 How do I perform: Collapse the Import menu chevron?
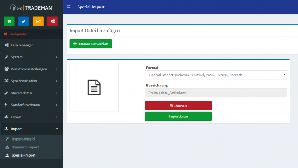[57, 129]
